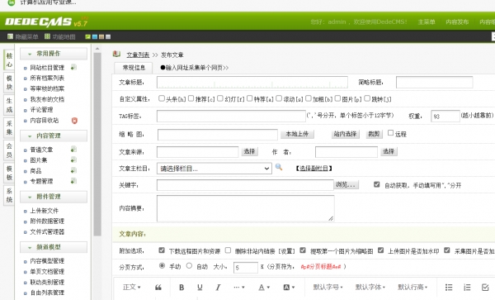Image resolution: width=495 pixels, height=300 pixels.
Task: Click the 裁剪 crop button
Action: [374, 134]
